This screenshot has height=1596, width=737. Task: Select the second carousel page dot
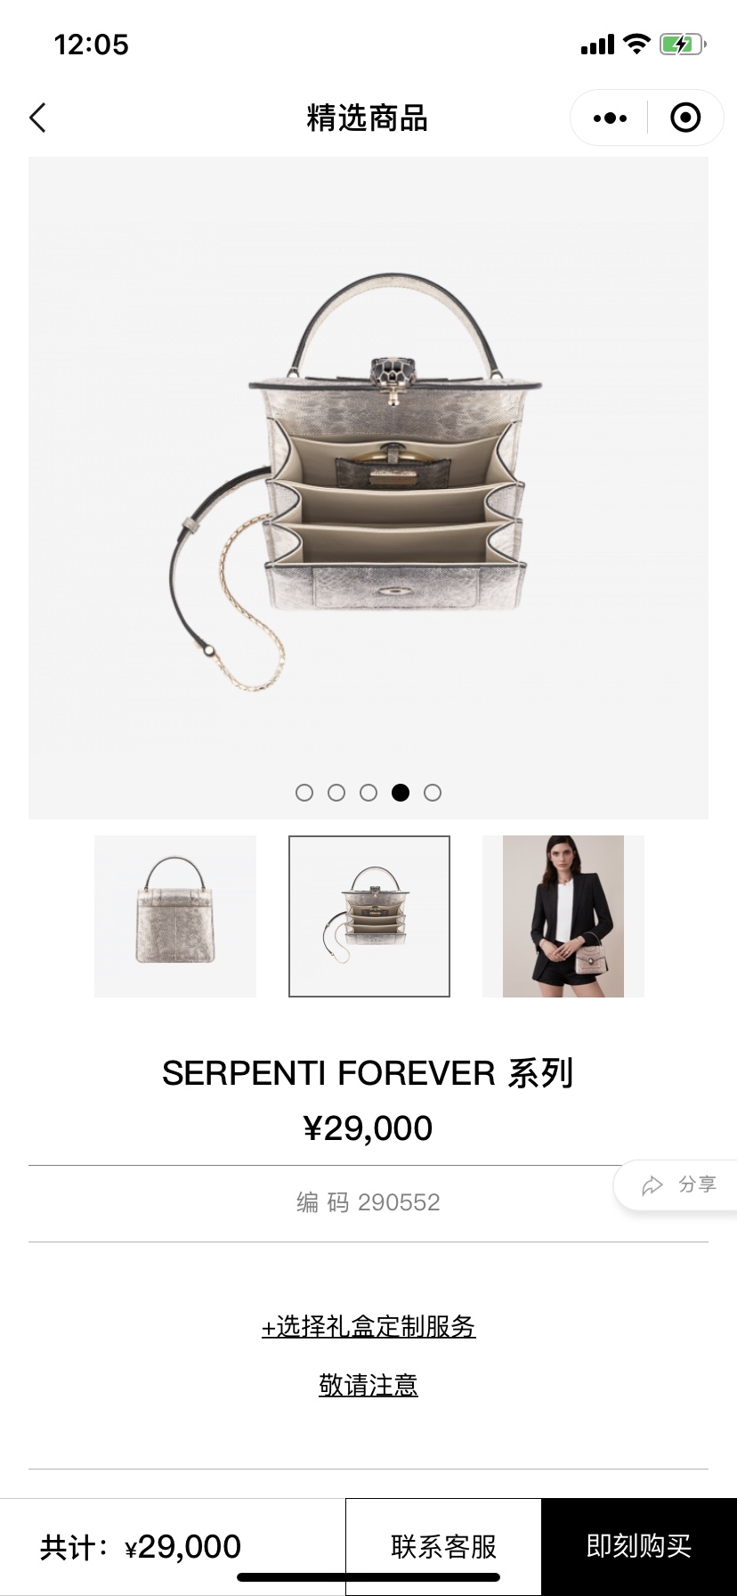336,793
